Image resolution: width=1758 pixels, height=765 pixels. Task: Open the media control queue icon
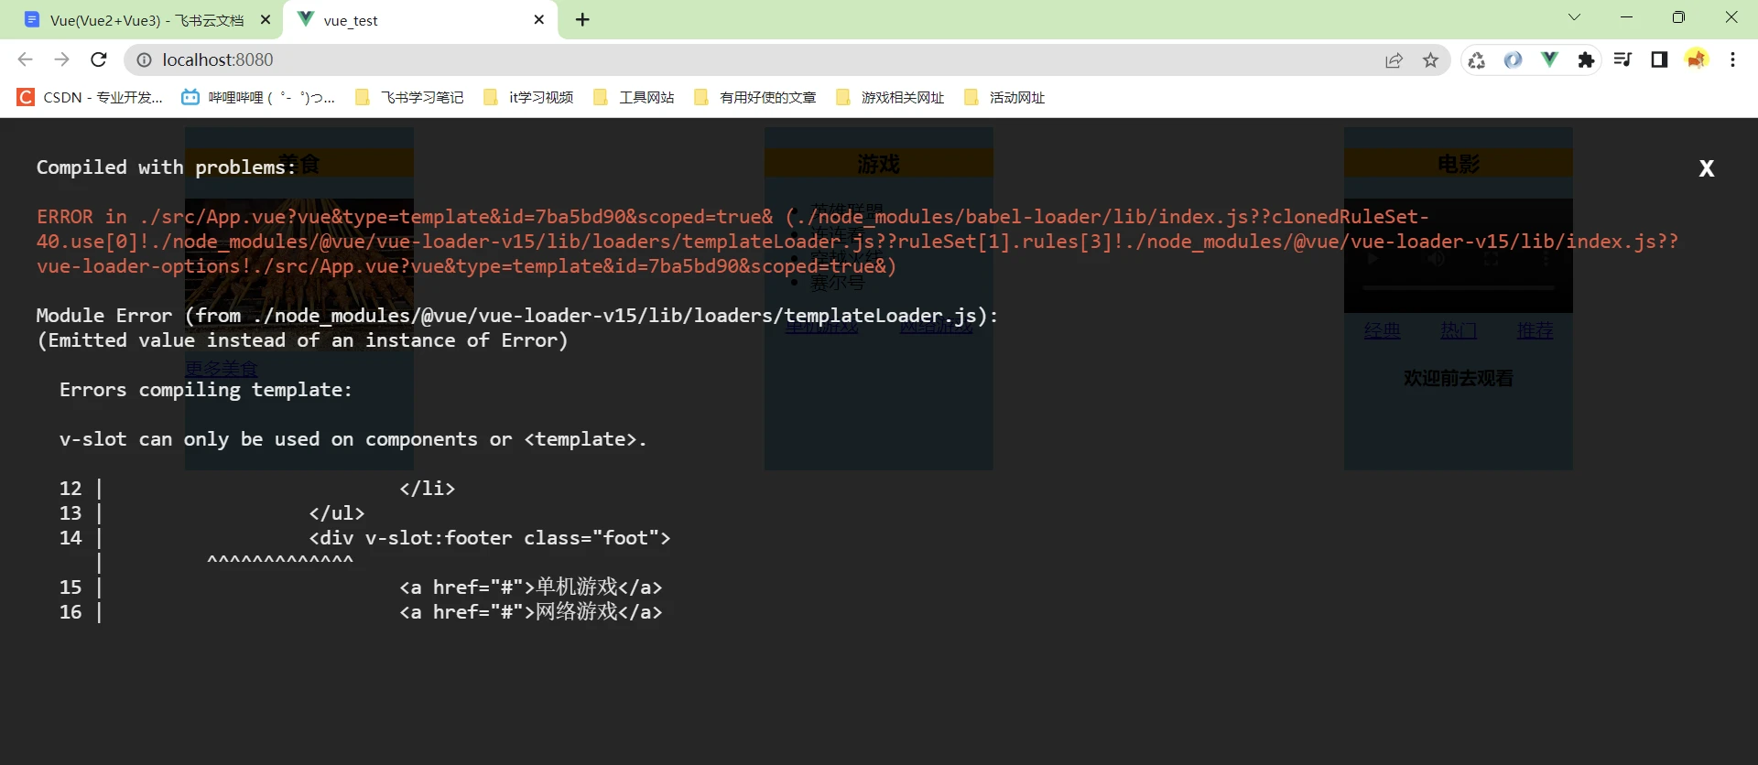point(1622,60)
